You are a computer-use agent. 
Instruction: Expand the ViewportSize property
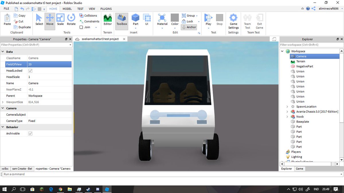pyautogui.click(x=3, y=102)
